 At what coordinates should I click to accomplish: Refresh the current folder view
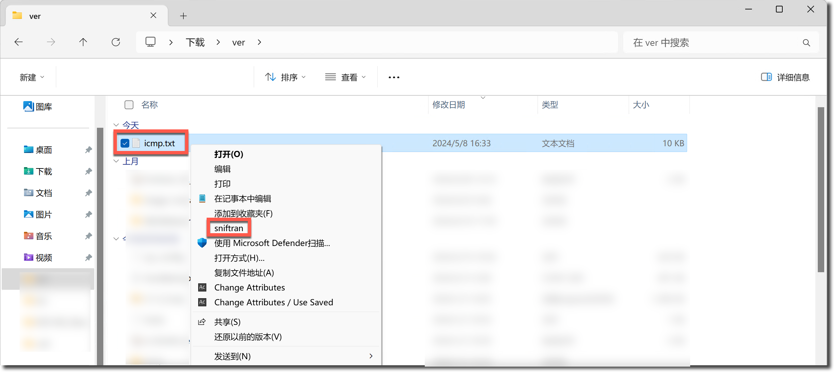click(x=116, y=42)
